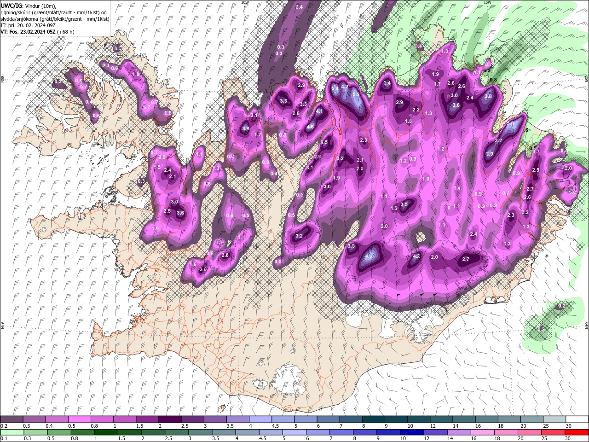Click the dark teal 8–9 swatch in top legend
Screen dimensions: 589x442
(374, 419)
